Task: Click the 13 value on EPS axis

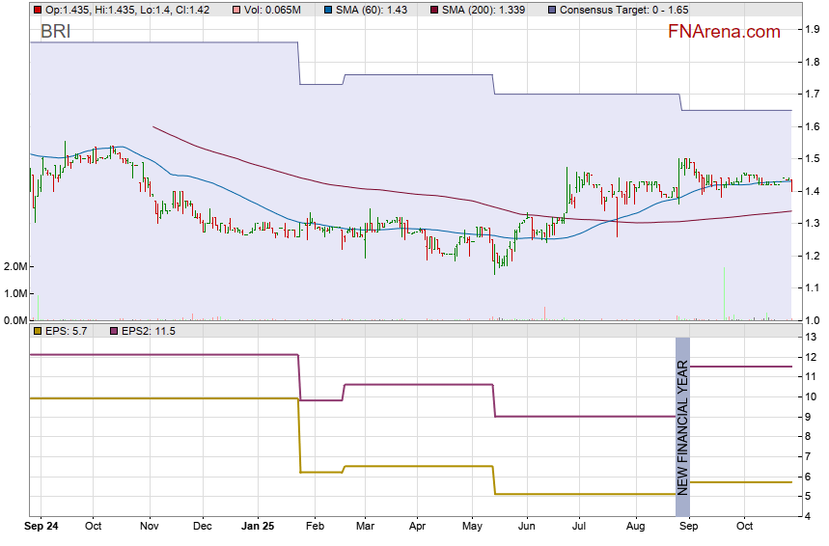Action: [x=813, y=337]
